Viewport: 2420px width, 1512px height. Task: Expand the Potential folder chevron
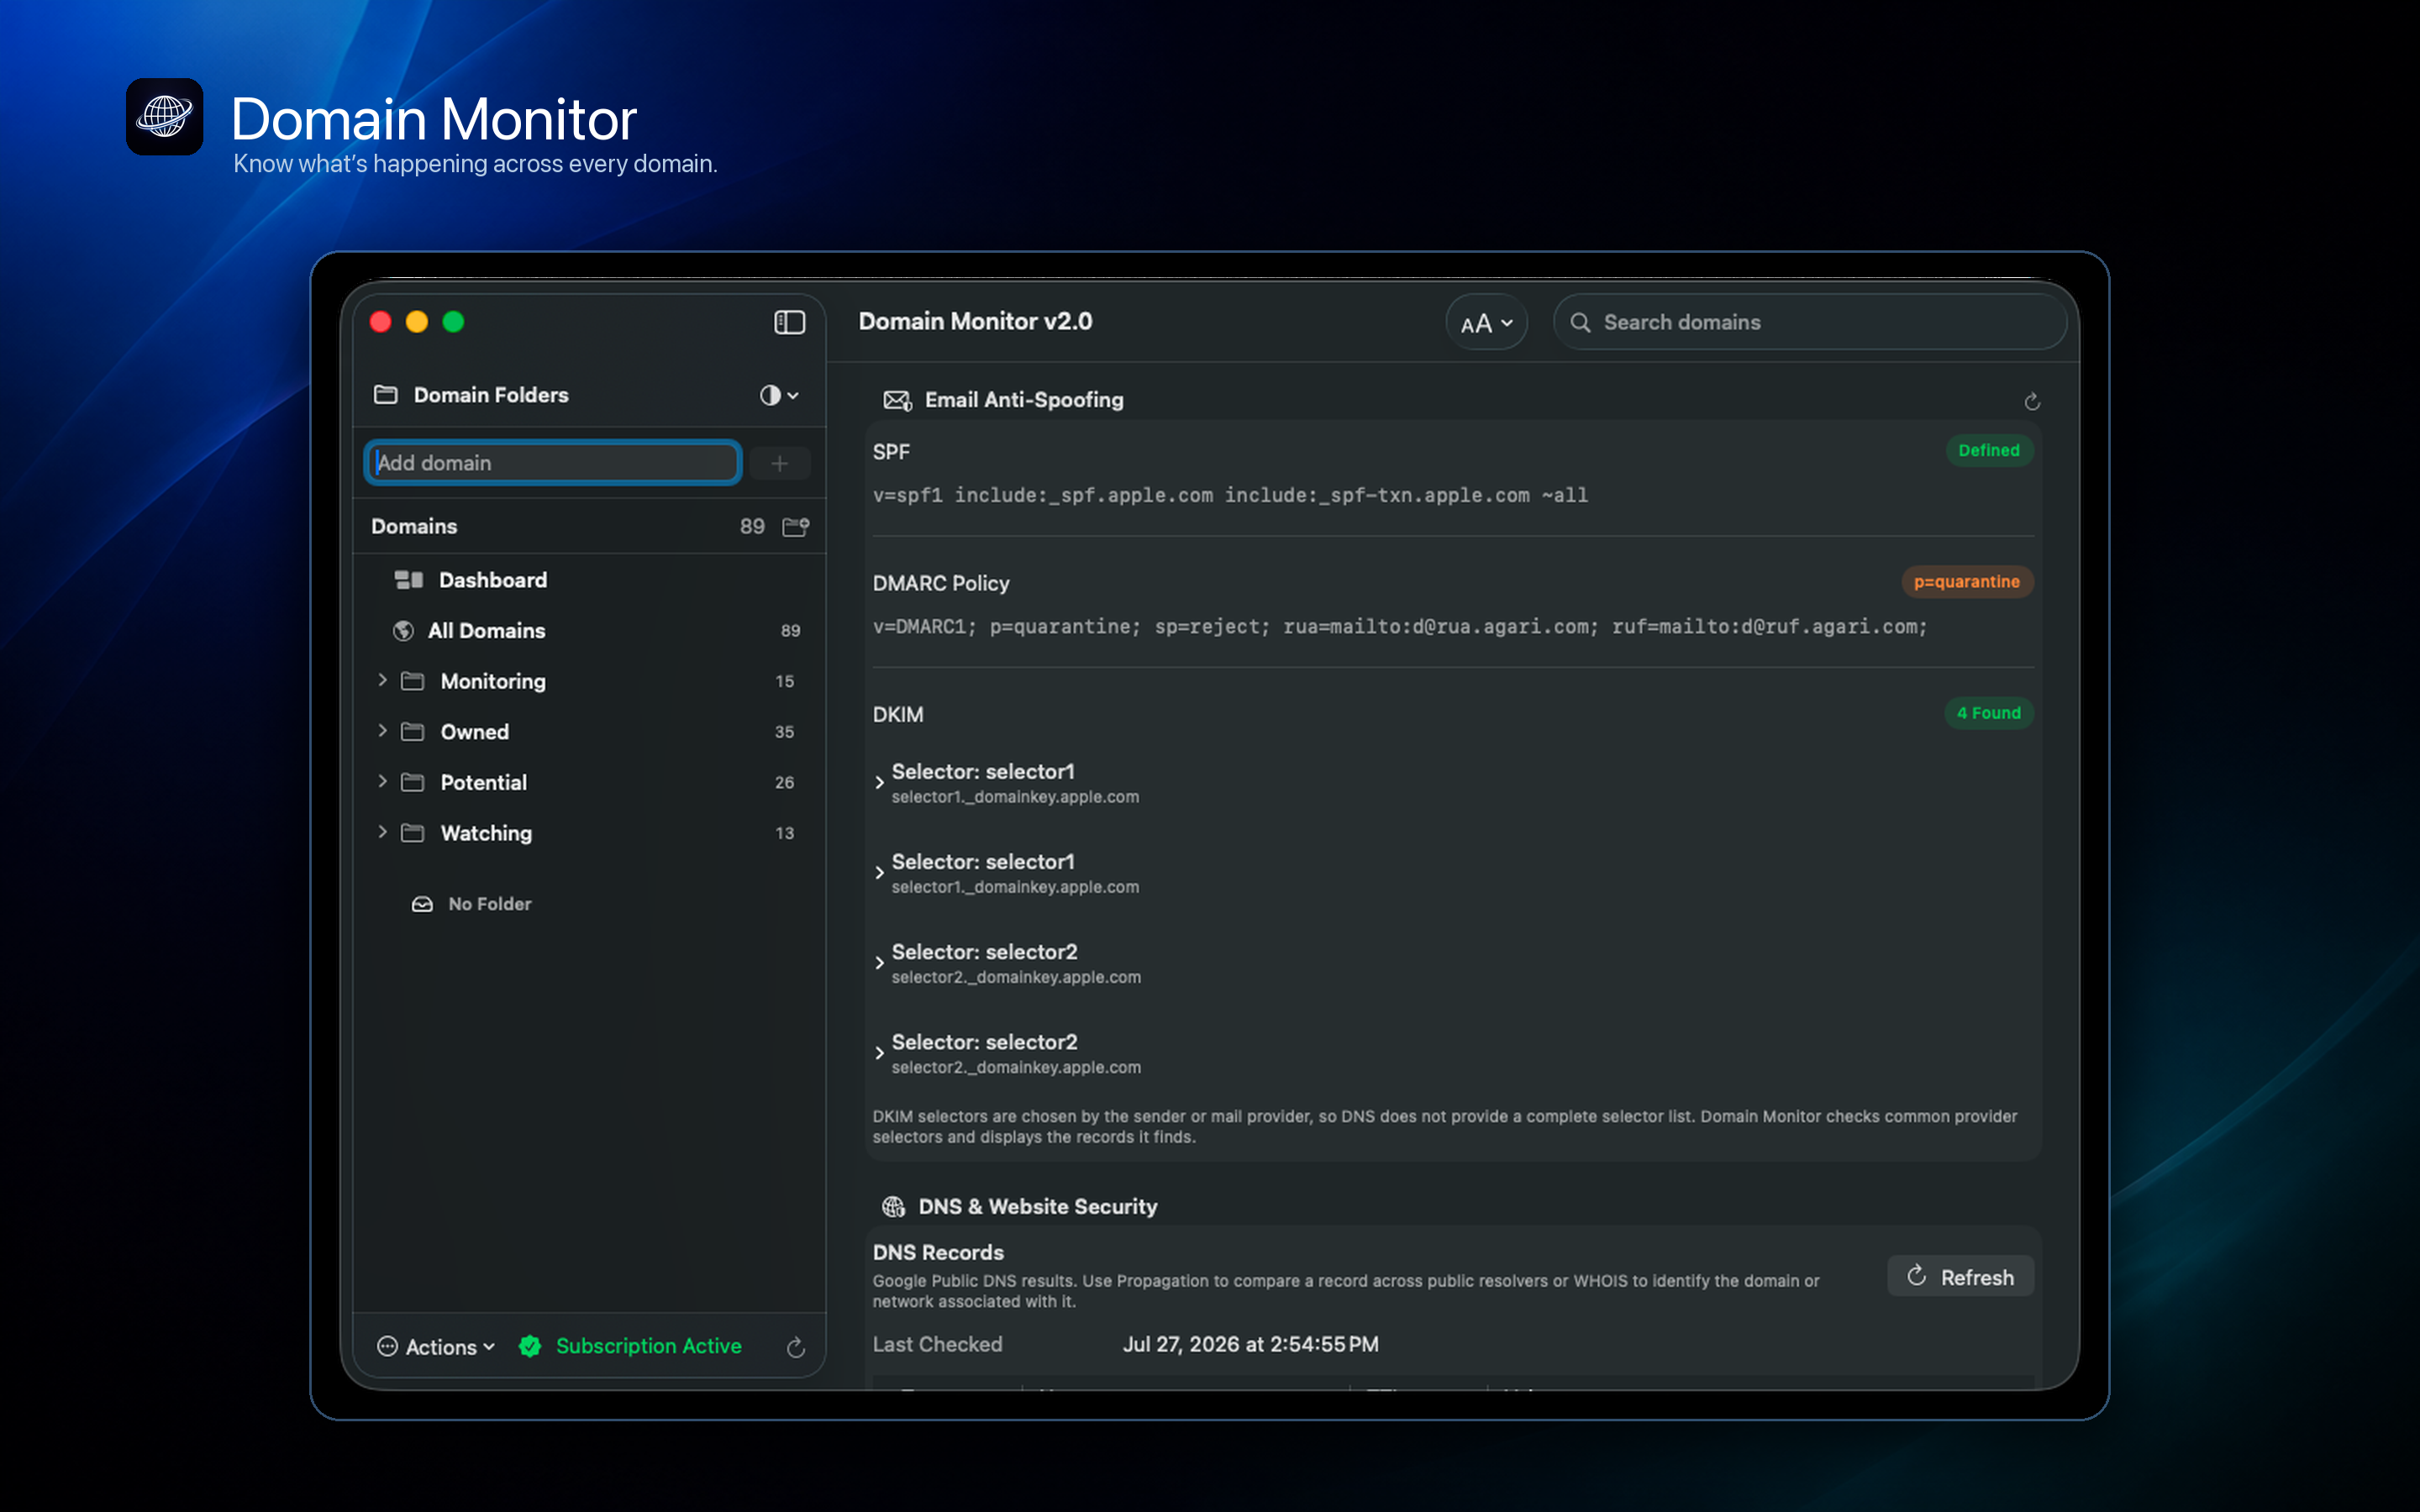click(x=382, y=781)
